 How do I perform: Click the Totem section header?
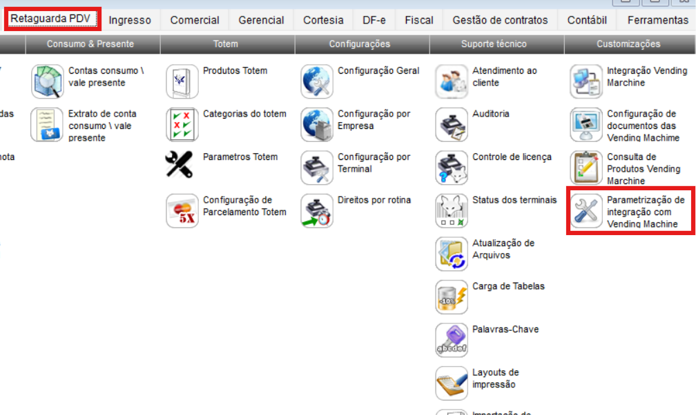click(x=226, y=44)
